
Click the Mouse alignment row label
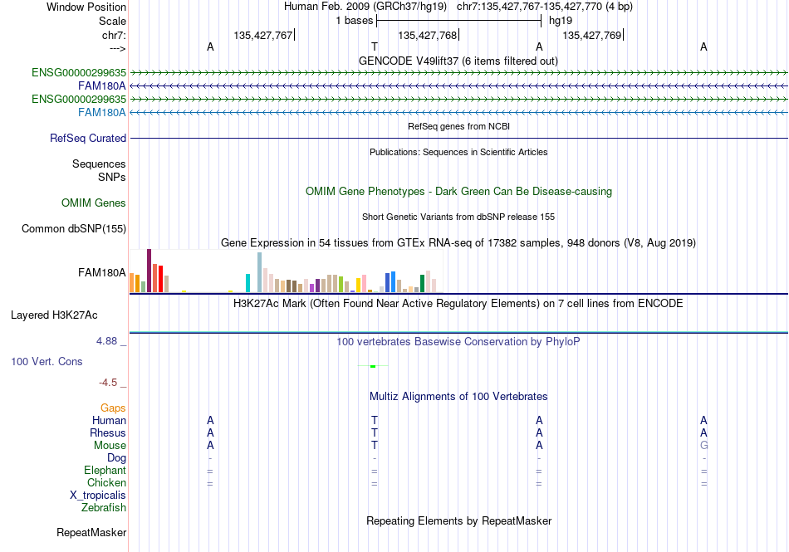point(110,446)
